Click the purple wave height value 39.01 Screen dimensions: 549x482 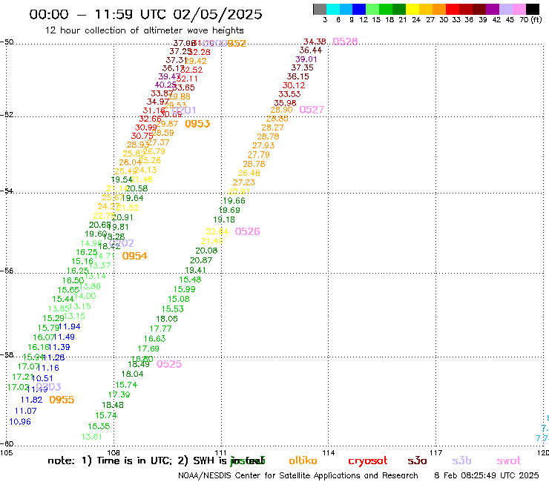(x=306, y=59)
